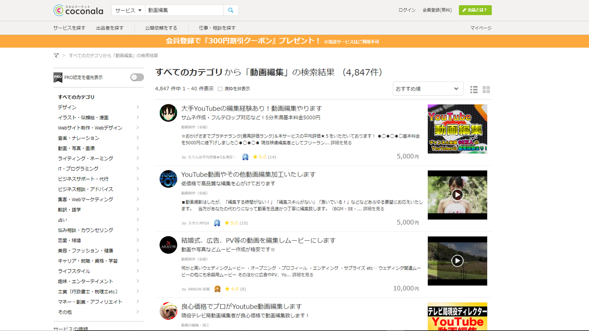
Task: Open 公開依頼をする menu
Action: coord(161,28)
